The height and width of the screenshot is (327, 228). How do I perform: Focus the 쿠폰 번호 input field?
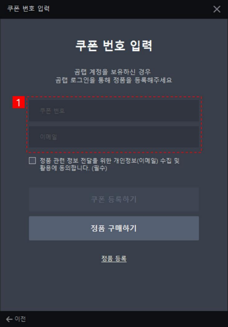point(114,111)
